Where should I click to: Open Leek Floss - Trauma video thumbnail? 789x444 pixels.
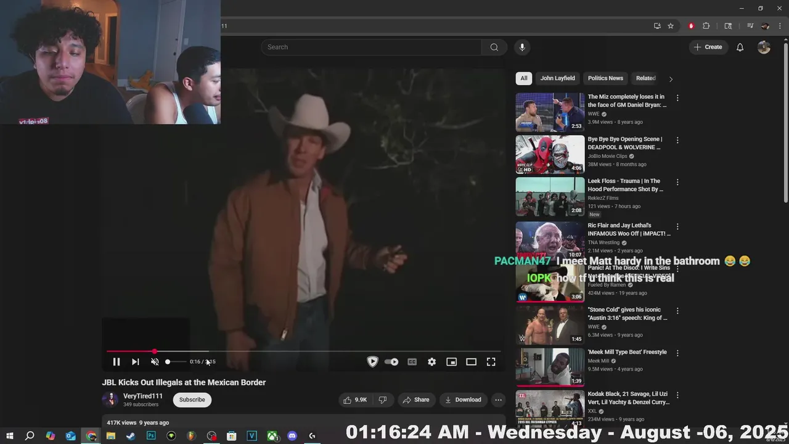click(550, 196)
